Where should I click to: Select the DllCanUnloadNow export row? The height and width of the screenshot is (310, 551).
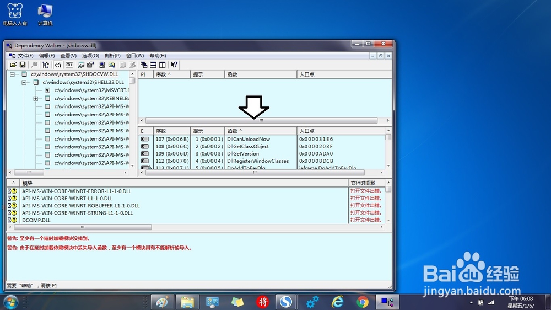pyautogui.click(x=262, y=139)
